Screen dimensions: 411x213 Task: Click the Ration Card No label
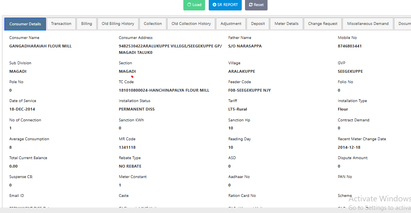click(x=242, y=195)
